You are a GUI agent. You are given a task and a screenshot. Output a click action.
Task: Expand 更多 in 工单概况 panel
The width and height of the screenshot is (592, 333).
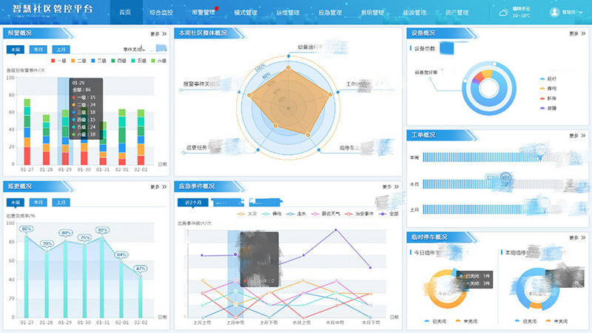tap(577, 135)
